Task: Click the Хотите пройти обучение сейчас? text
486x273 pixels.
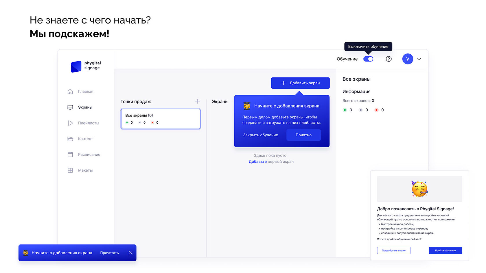Action: [399, 239]
